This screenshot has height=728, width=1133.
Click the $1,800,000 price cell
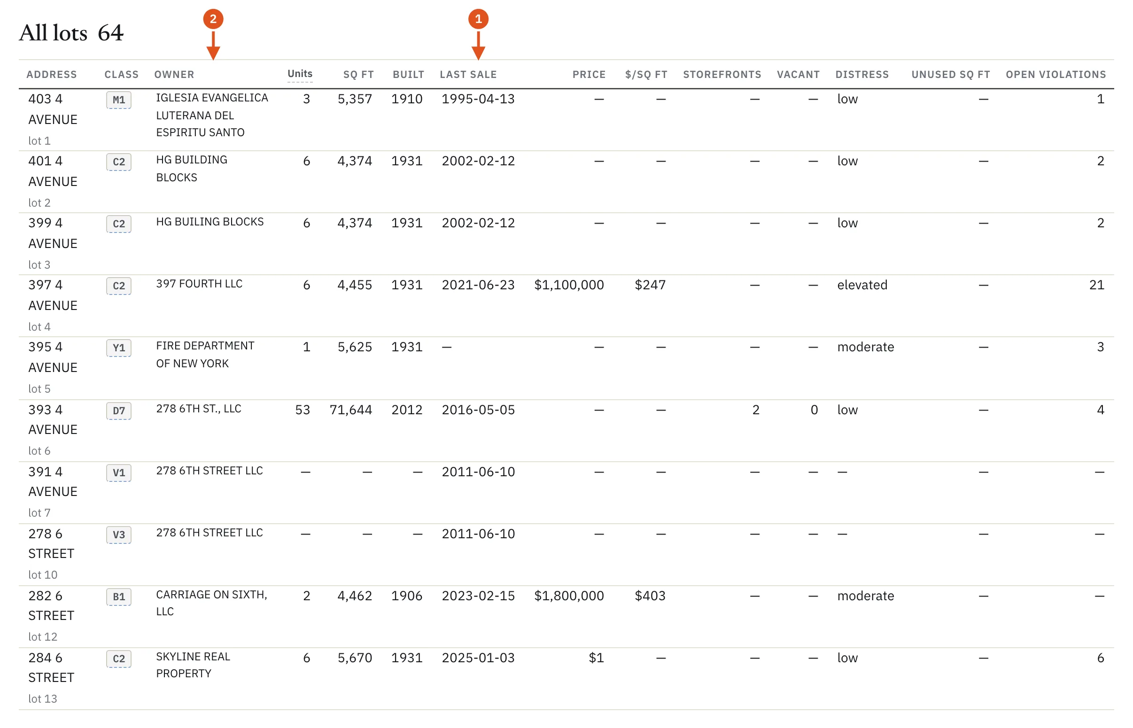coord(569,596)
